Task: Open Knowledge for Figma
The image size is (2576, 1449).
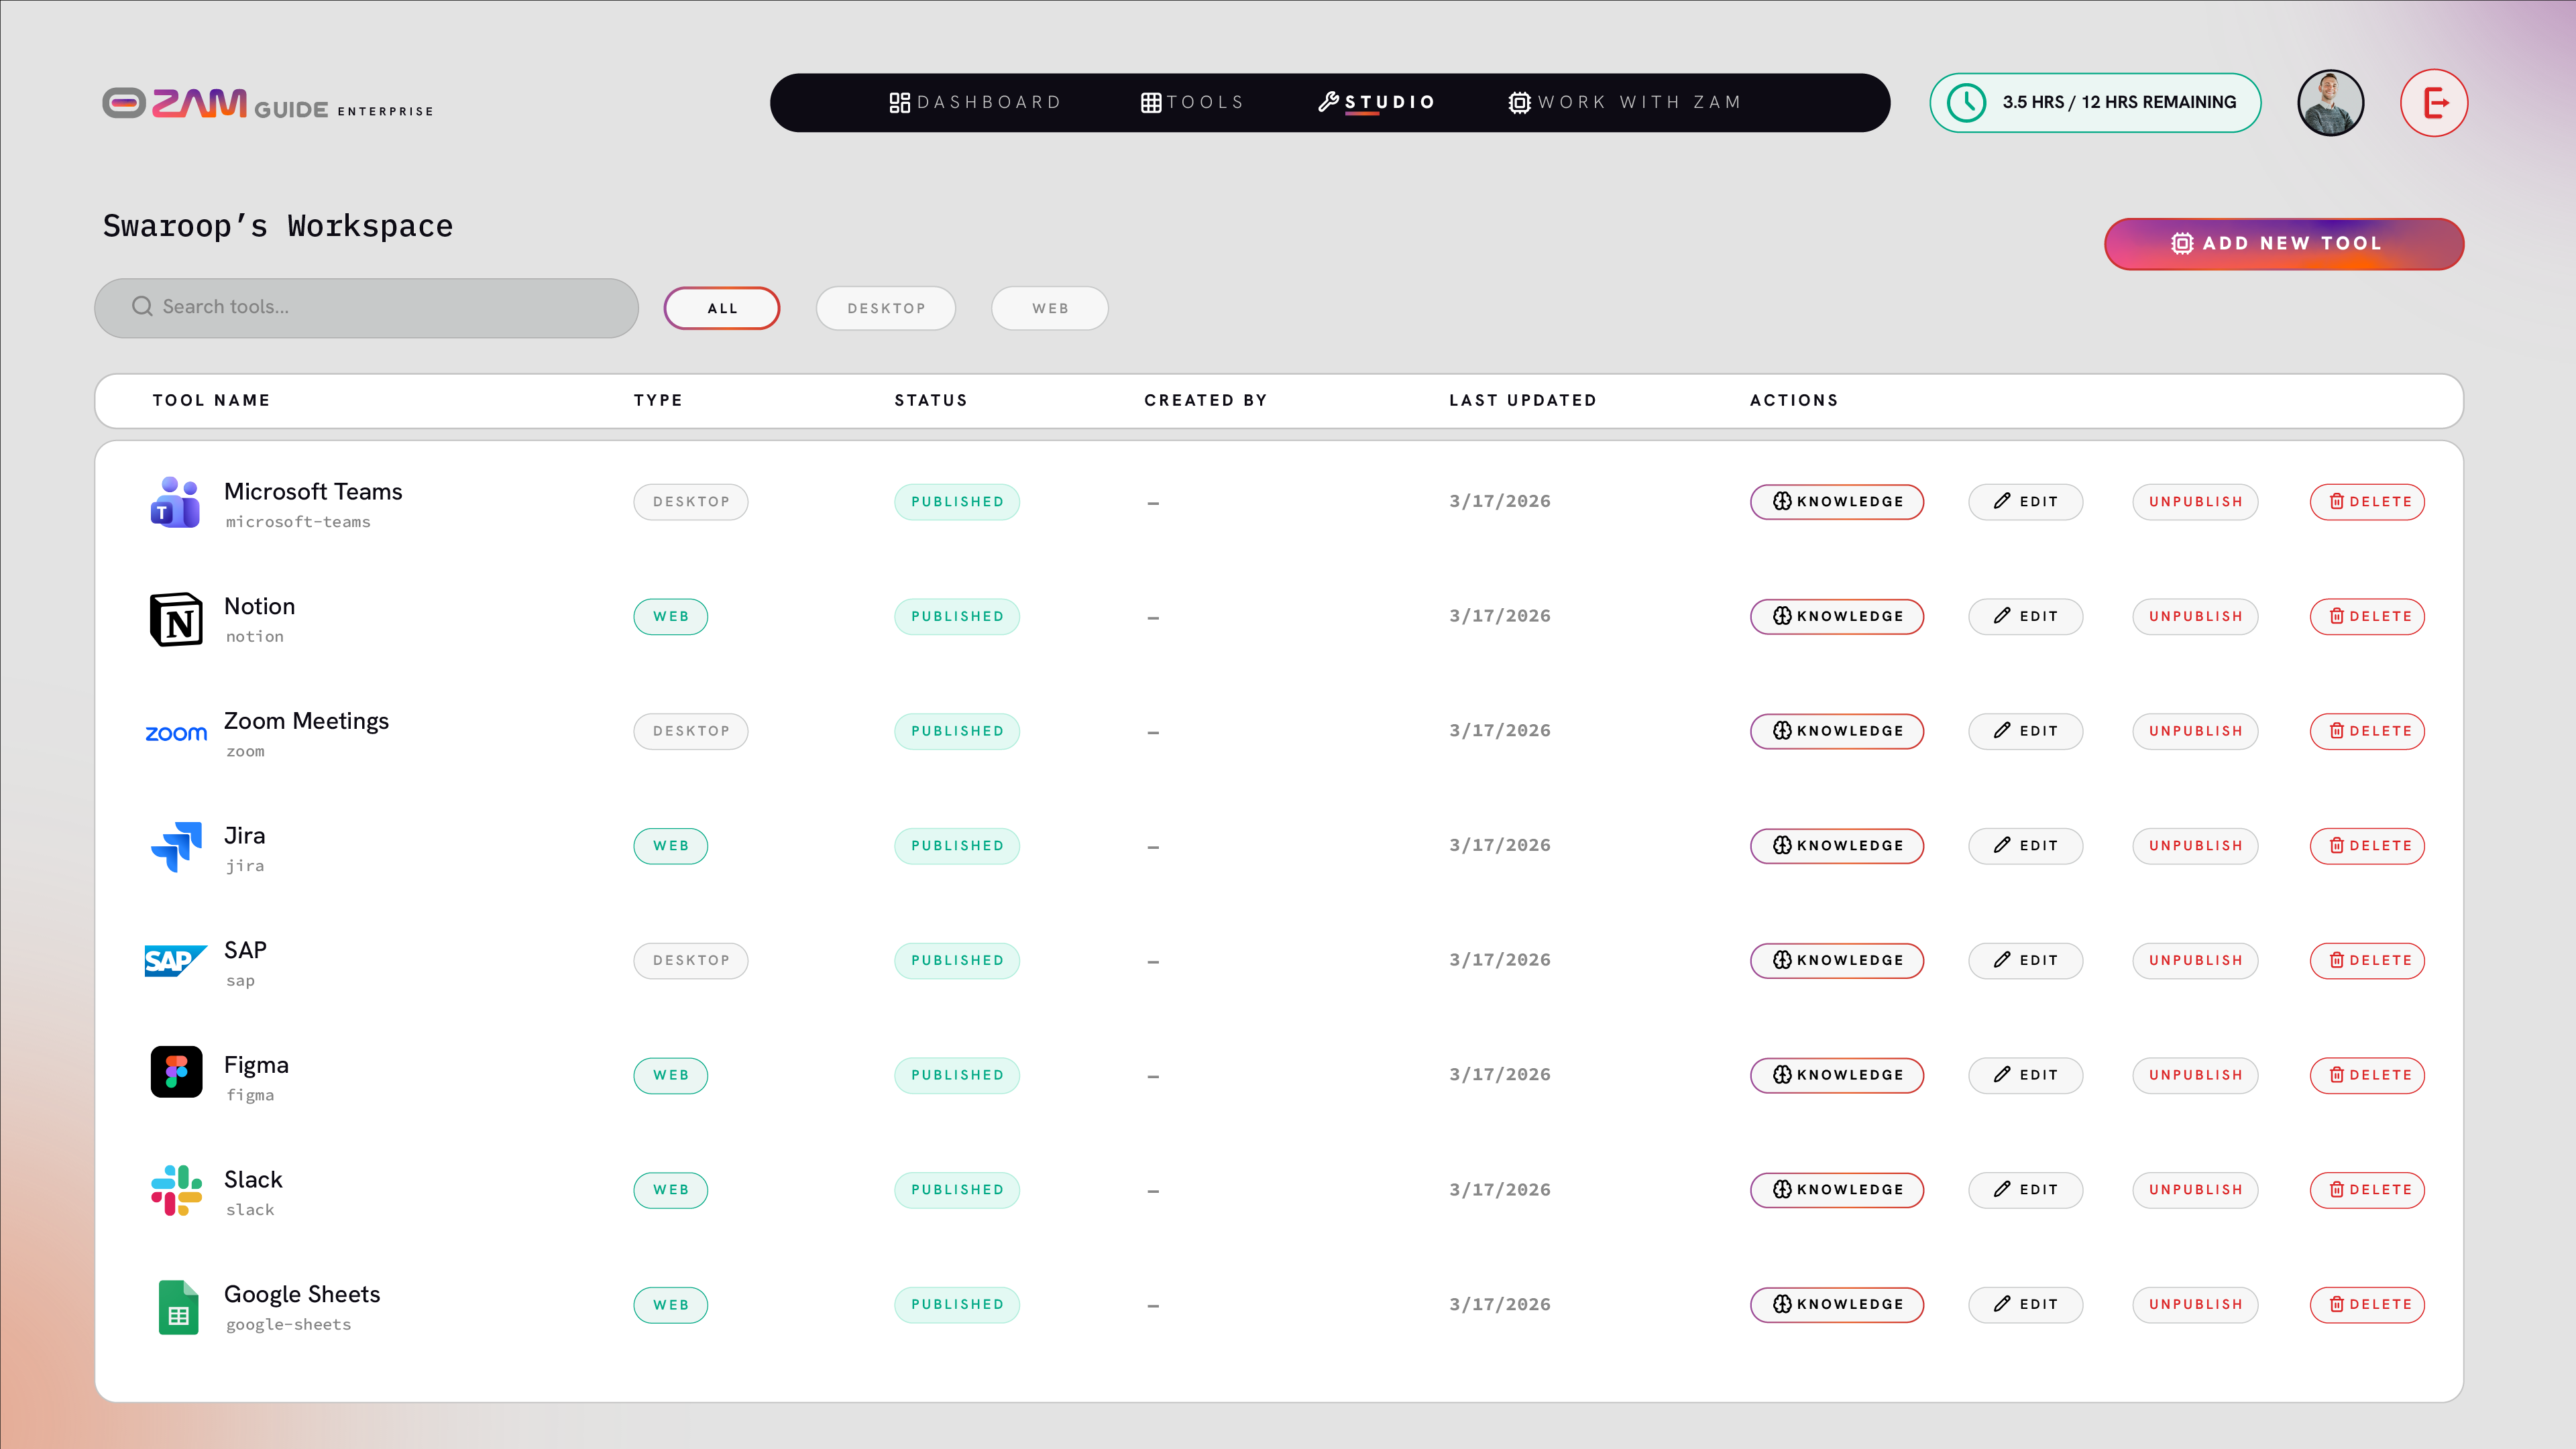Action: 1837,1075
